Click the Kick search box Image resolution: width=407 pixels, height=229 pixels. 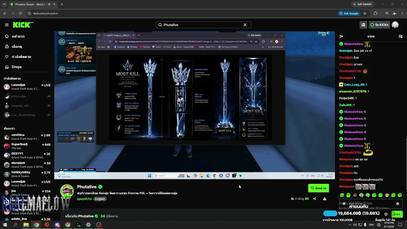tap(203, 25)
